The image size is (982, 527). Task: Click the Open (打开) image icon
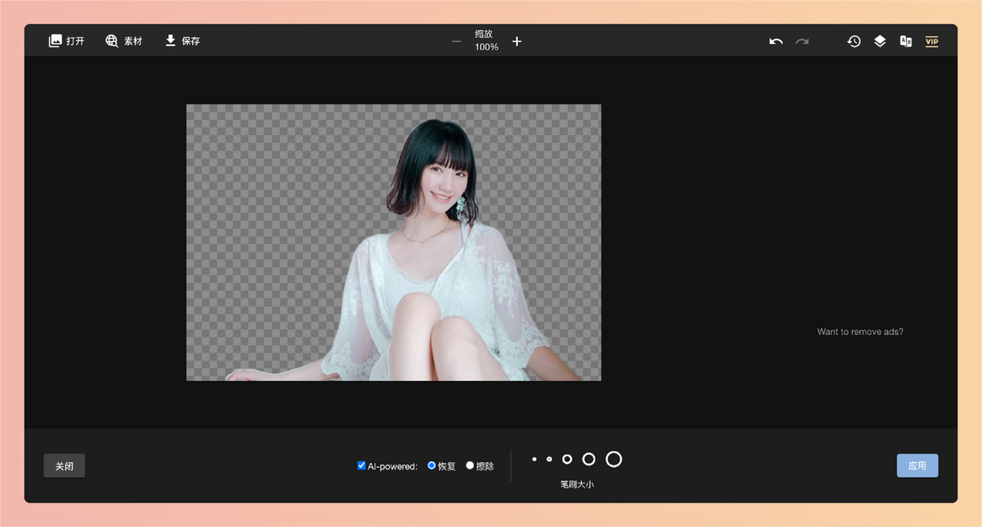tap(55, 41)
